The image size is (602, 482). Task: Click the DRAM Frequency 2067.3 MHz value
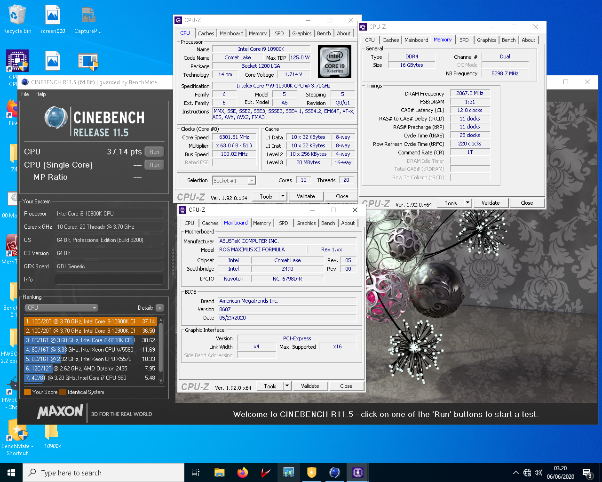point(470,94)
